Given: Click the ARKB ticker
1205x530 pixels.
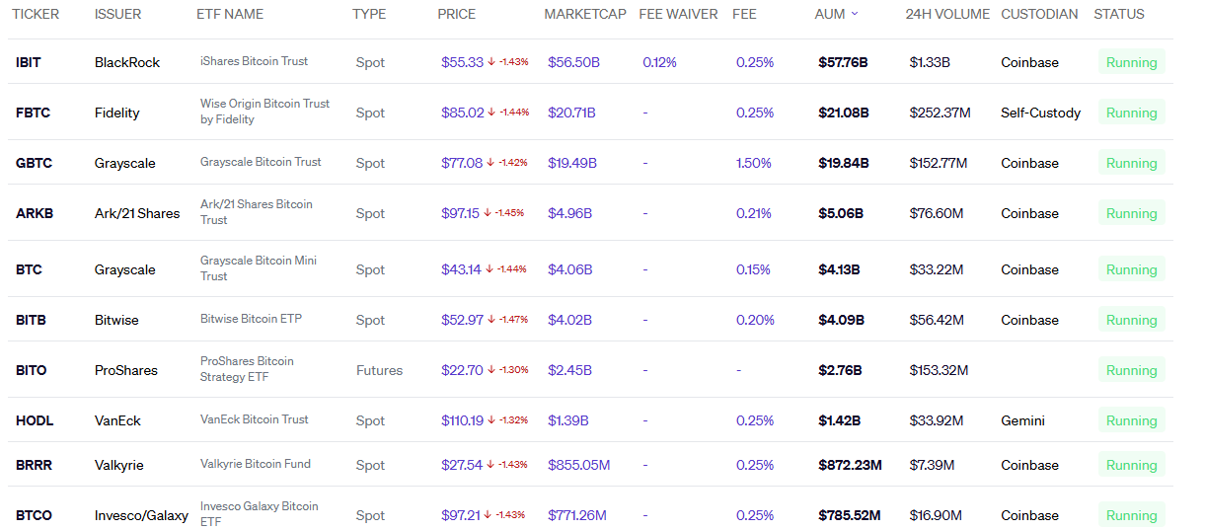Looking at the screenshot, I should point(34,213).
